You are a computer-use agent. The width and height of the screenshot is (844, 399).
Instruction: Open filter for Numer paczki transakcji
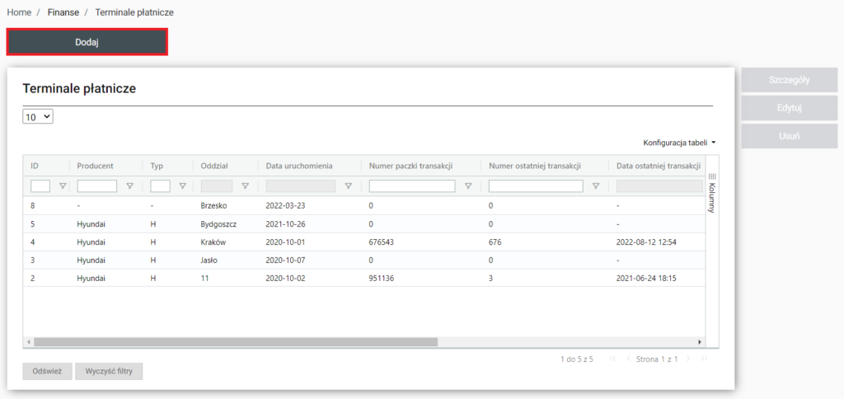click(x=468, y=186)
